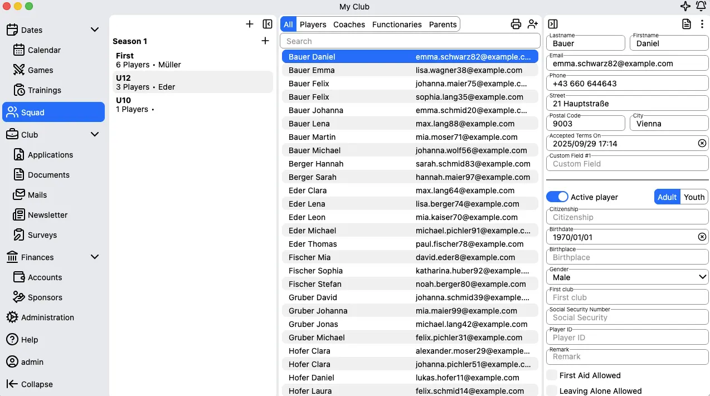
Task: Click the Remark input field
Action: click(628, 356)
